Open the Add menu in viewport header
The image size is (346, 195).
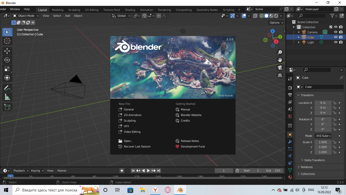[67, 16]
